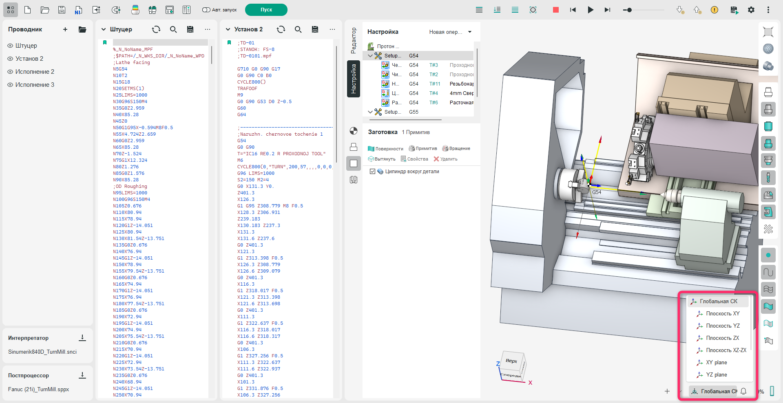Image resolution: width=783 pixels, height=403 pixels.
Task: Click refresh icon in Штуцер panel
Action: (156, 29)
